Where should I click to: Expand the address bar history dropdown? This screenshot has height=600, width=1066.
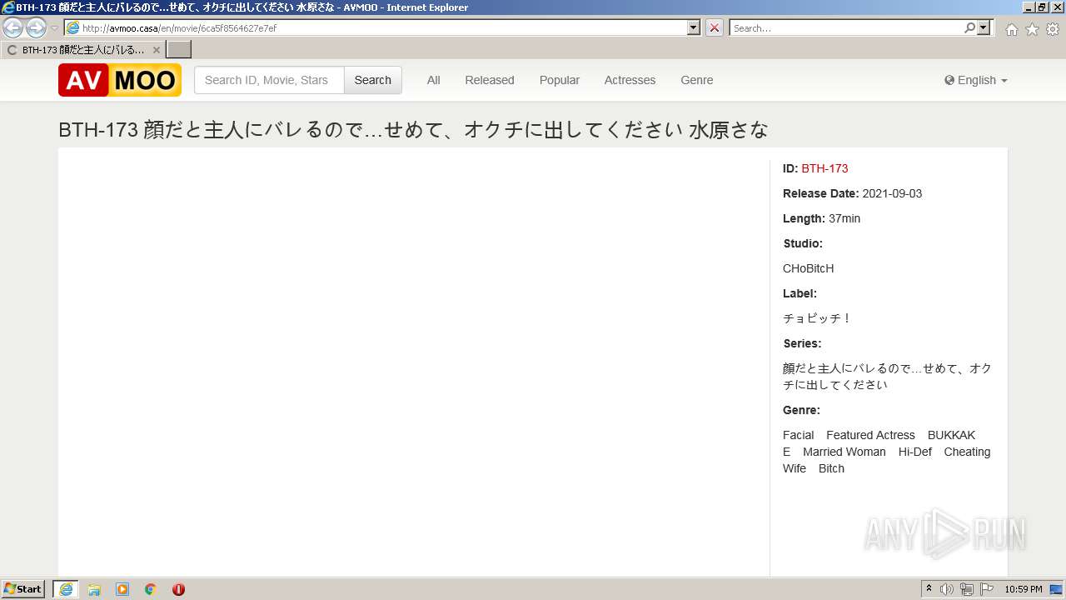tap(694, 27)
